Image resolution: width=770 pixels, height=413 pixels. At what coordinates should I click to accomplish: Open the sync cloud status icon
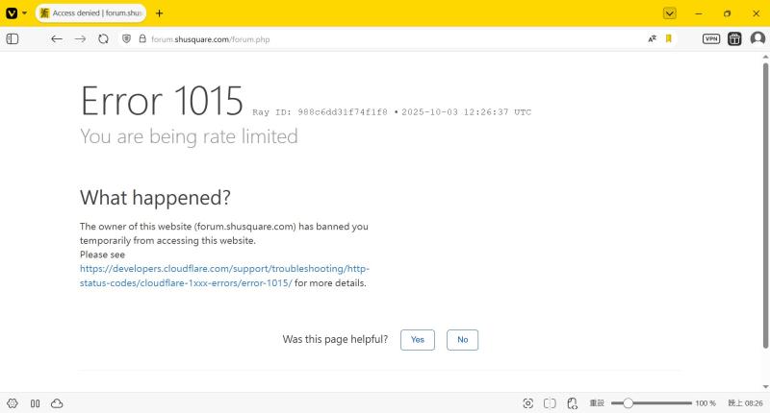click(57, 403)
